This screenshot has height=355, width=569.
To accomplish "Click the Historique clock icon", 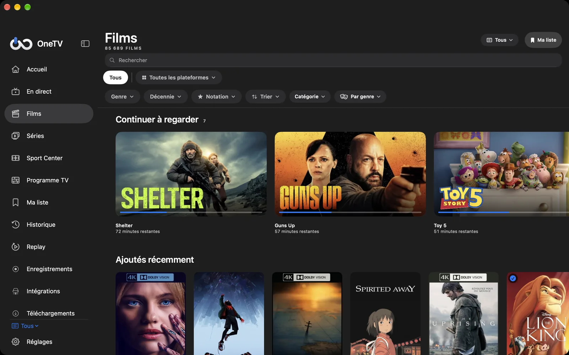I will [16, 225].
